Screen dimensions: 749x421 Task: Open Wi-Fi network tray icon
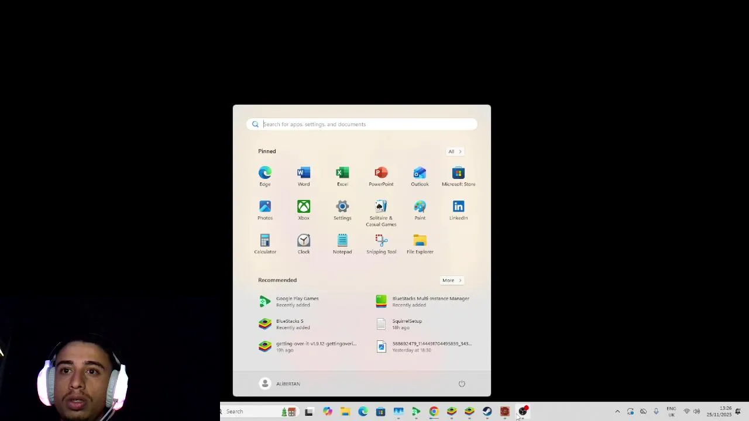687,412
